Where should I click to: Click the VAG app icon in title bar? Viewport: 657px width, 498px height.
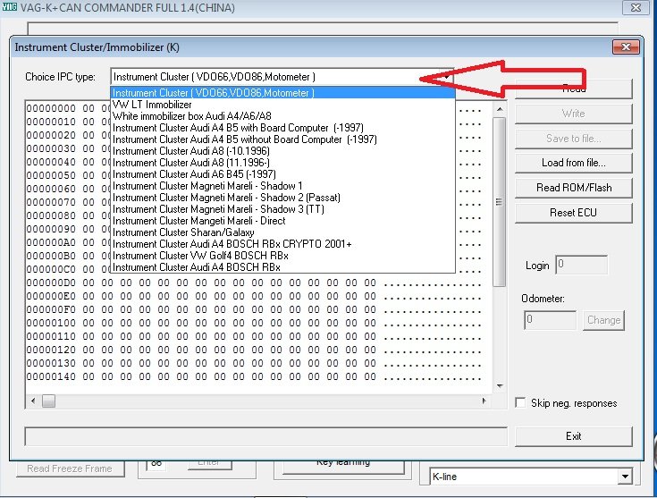tap(9, 7)
